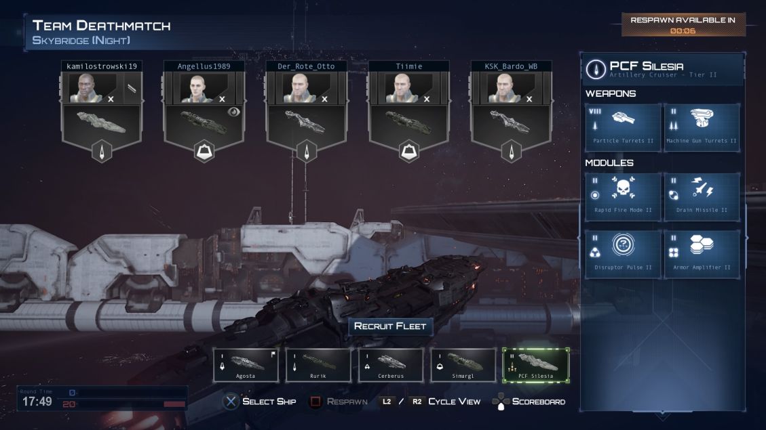Open the Rapid Fire Mode II module
Viewport: 766px width, 430px height.
(623, 197)
